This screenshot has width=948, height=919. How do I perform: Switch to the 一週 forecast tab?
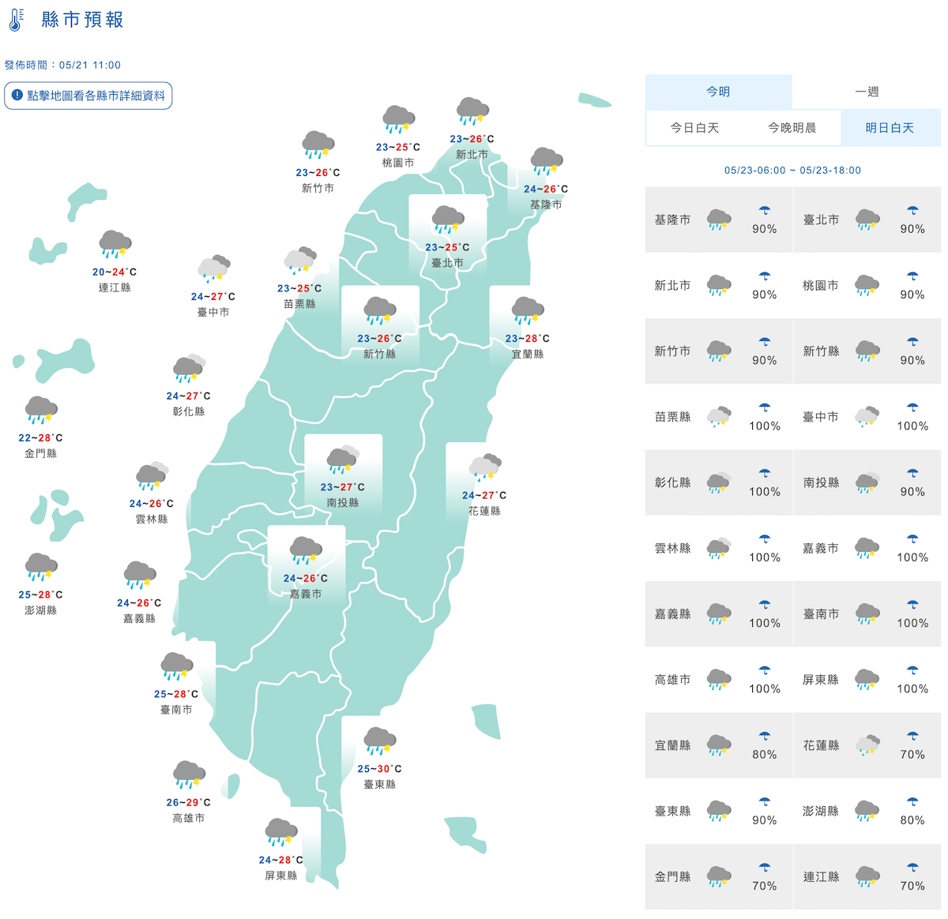click(x=866, y=92)
